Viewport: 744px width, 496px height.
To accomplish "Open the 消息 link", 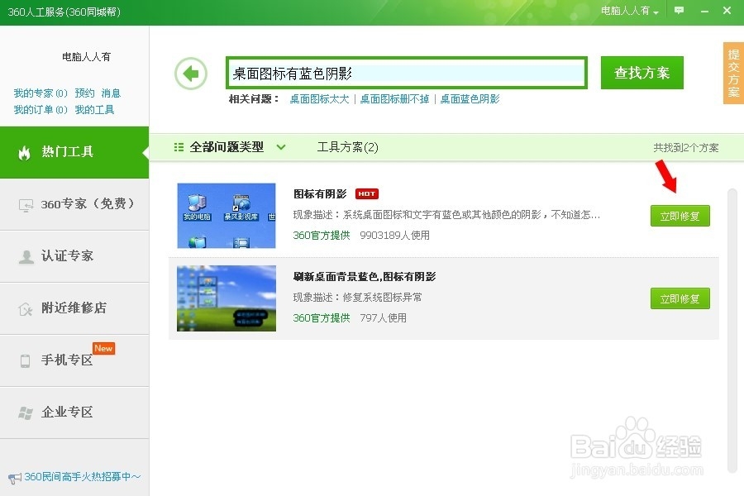I will 111,93.
